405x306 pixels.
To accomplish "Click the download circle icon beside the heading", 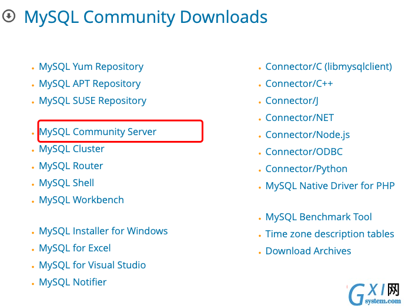I will 9,16.
